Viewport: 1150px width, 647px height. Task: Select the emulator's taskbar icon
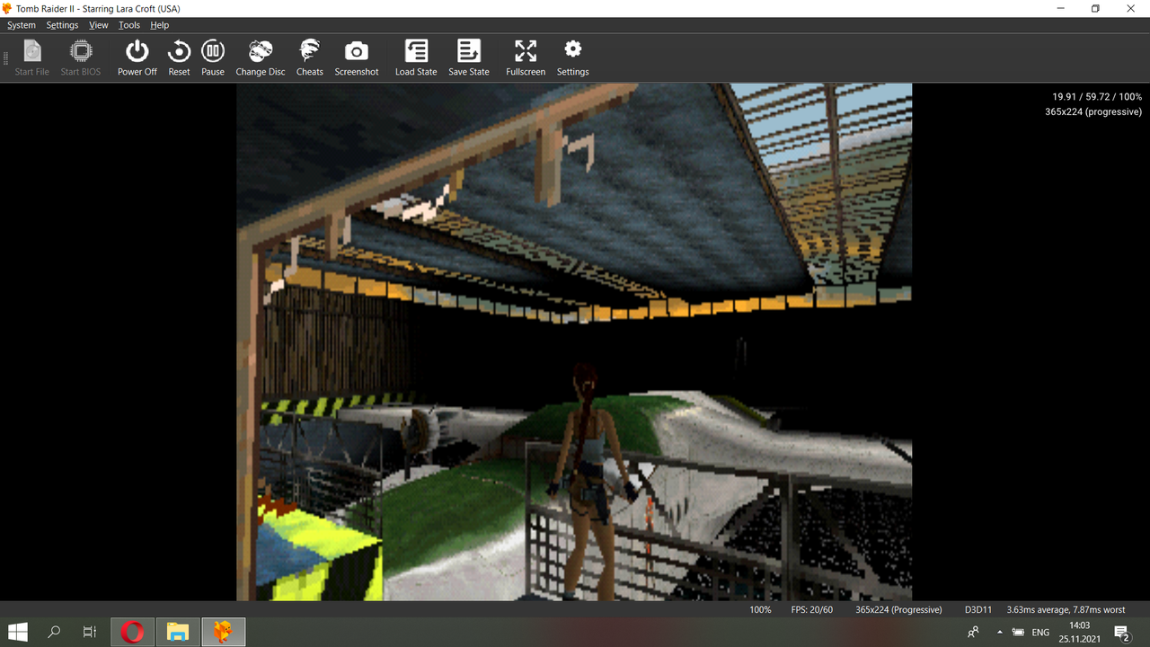(223, 632)
